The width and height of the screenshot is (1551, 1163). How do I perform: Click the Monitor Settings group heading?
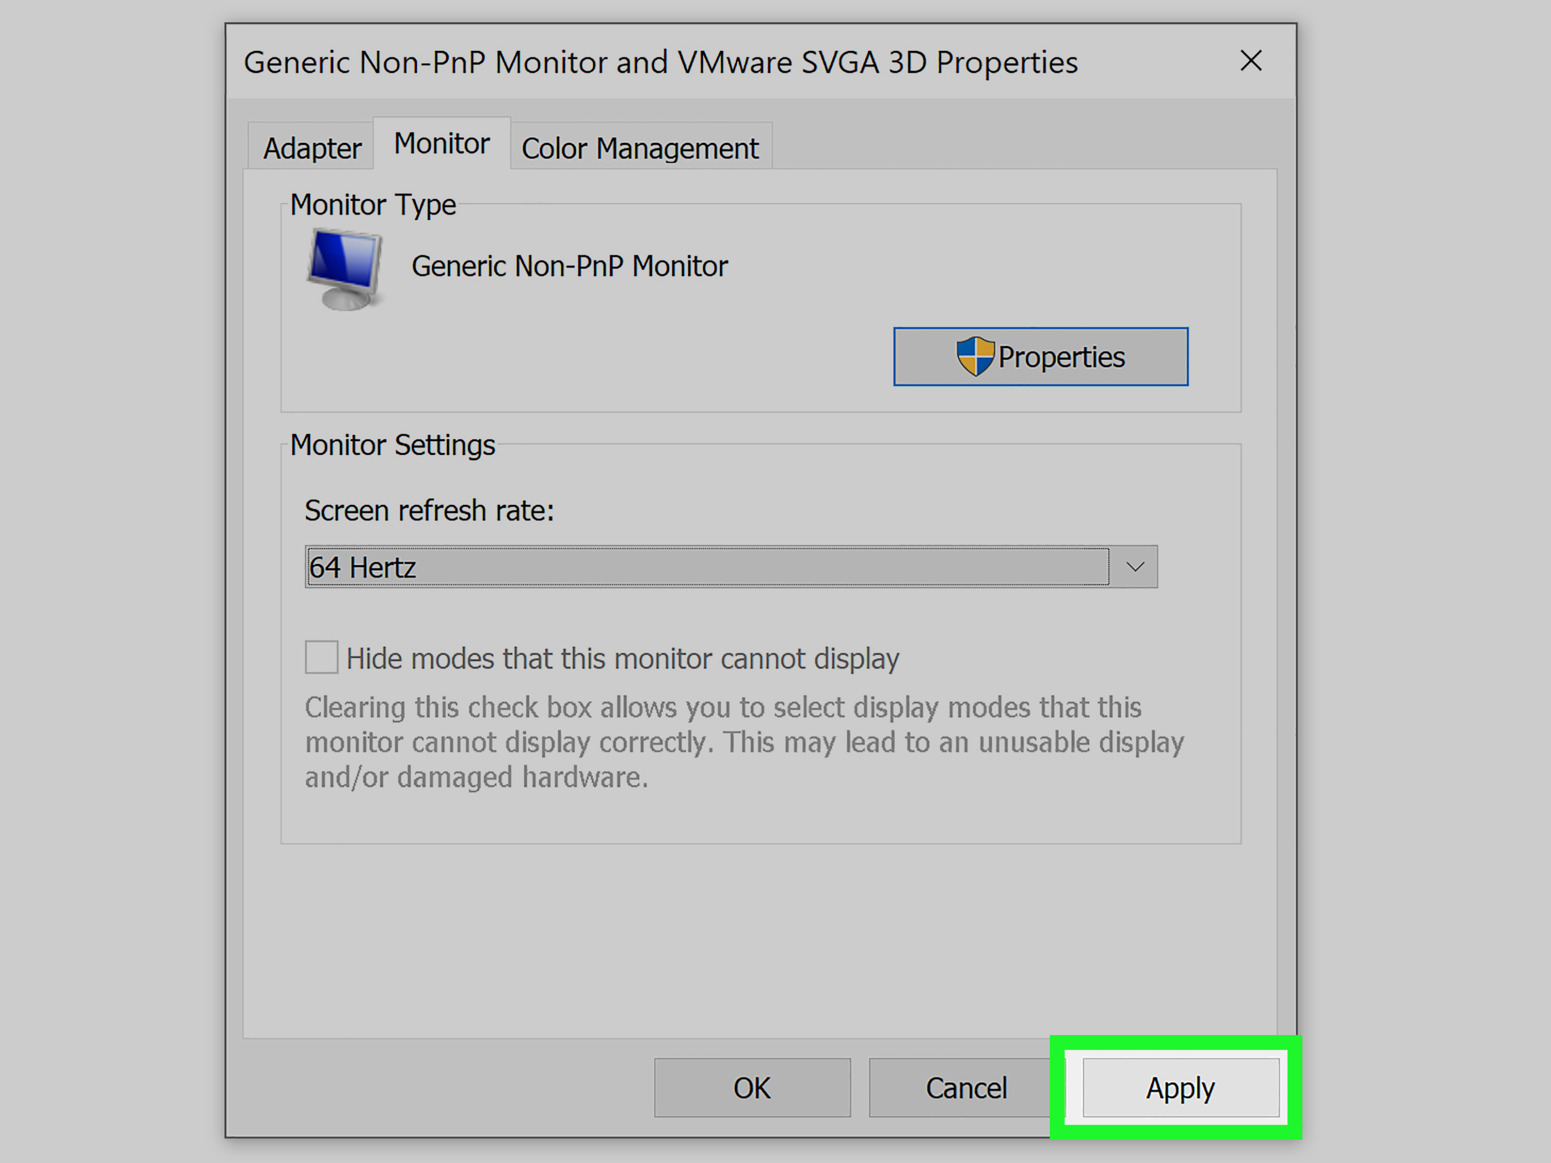(392, 445)
